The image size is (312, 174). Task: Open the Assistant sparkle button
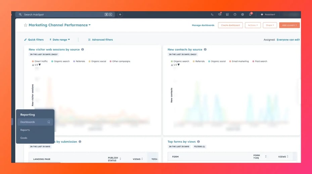[x=268, y=14]
